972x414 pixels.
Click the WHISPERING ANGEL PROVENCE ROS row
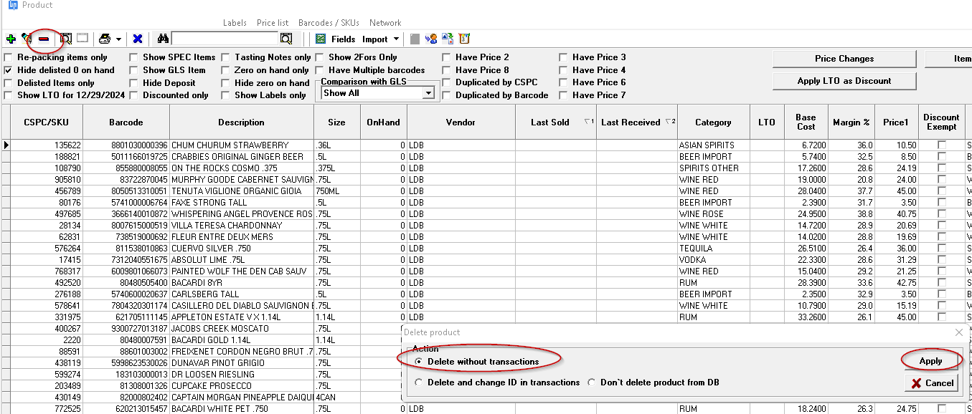point(242,214)
